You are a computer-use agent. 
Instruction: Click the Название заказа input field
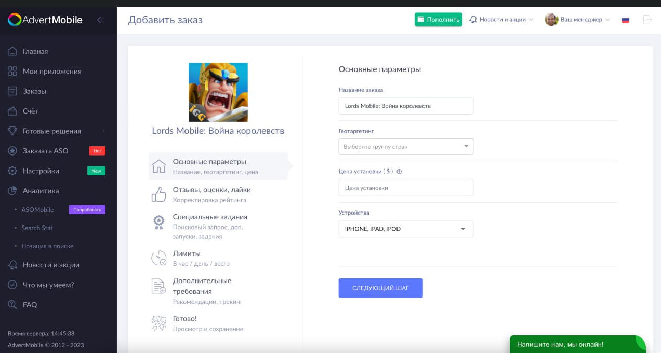pos(406,106)
